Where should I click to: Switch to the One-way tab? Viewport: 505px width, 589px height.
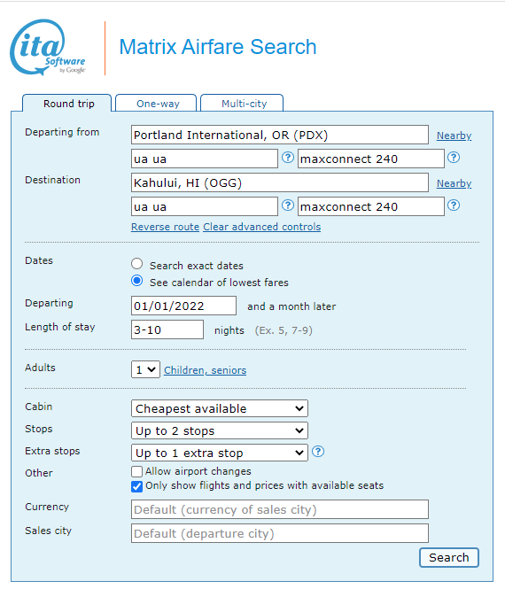pyautogui.click(x=156, y=103)
